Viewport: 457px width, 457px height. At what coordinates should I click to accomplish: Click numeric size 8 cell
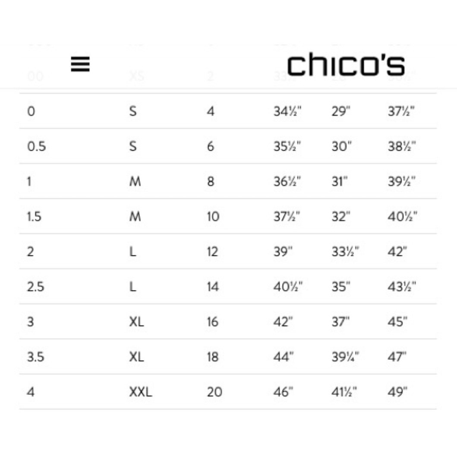211,181
